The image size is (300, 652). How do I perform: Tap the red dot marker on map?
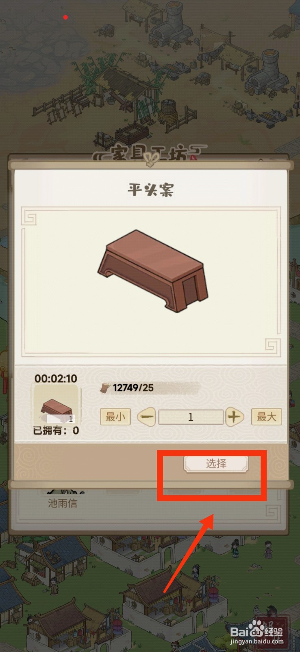click(65, 17)
